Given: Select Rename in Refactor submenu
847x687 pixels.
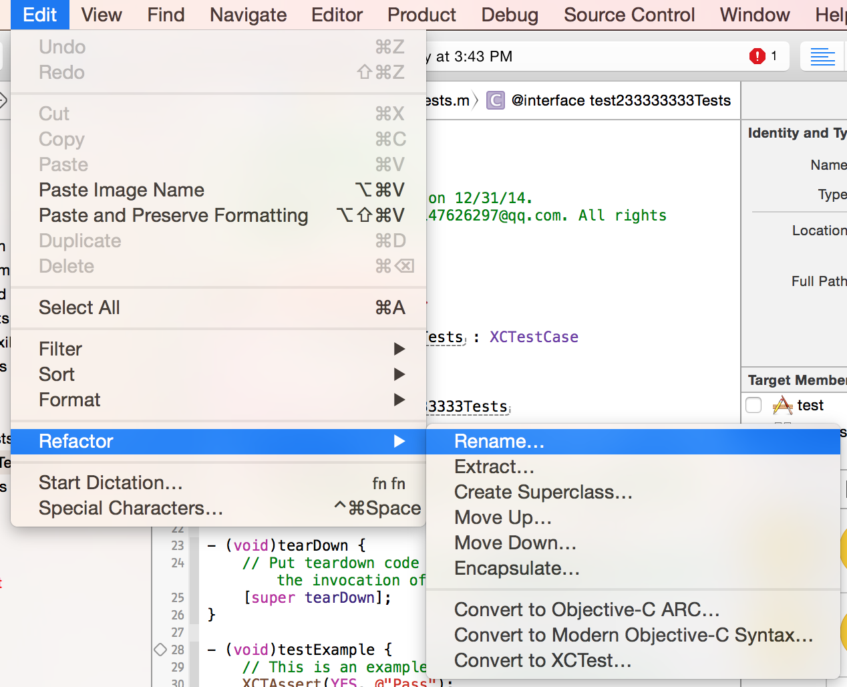Looking at the screenshot, I should pyautogui.click(x=633, y=441).
